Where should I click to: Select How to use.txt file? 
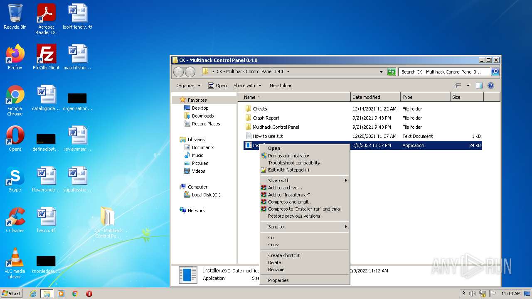362,136
